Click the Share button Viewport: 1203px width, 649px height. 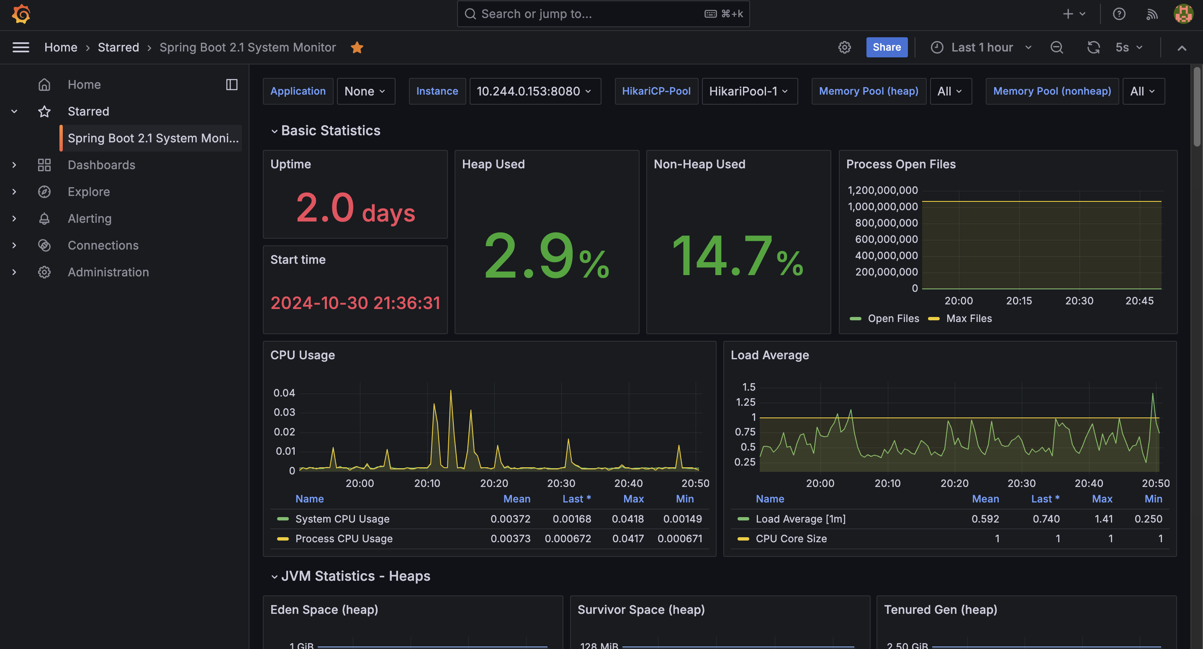(x=887, y=47)
